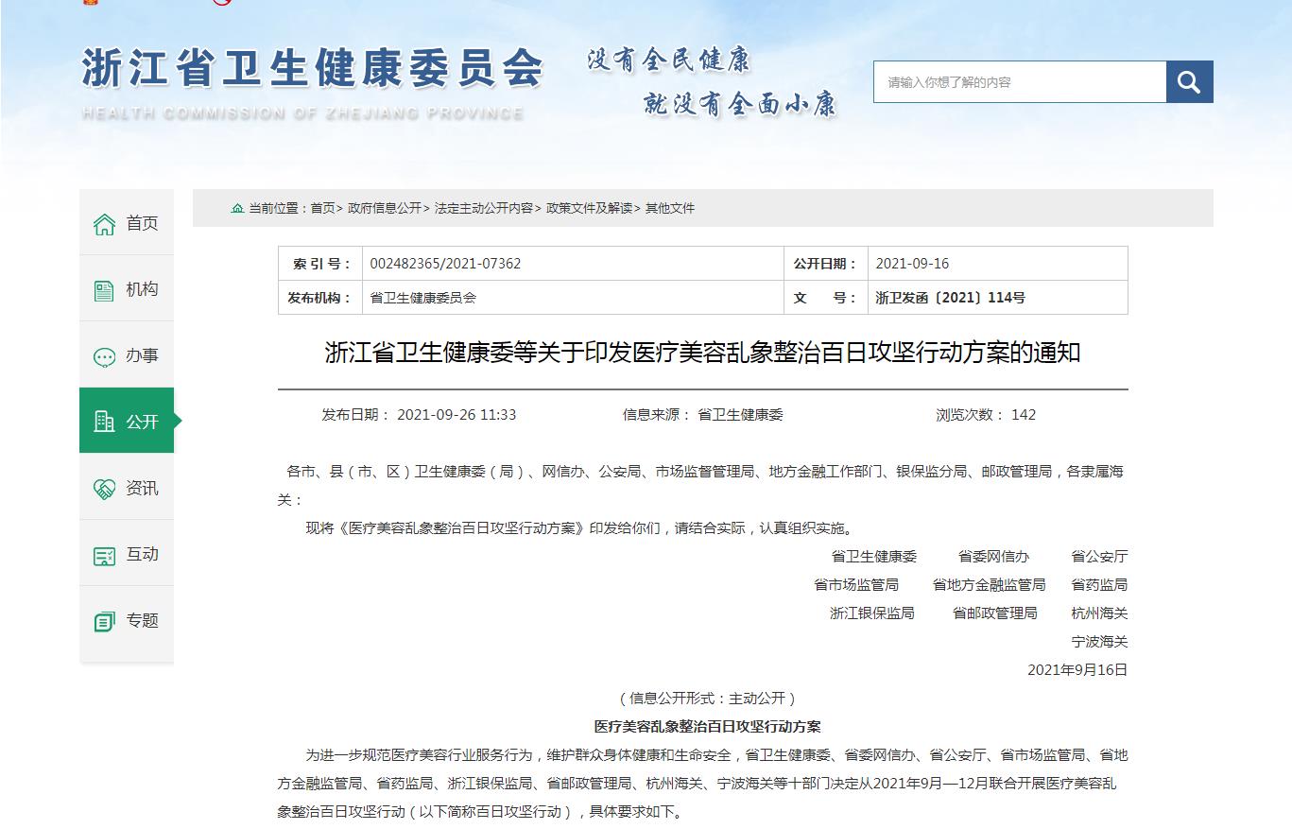Click the breadcrumb location icon

point(237,208)
